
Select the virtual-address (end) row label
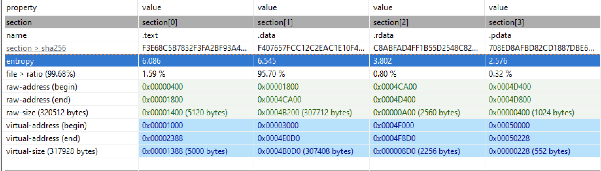(x=43, y=138)
